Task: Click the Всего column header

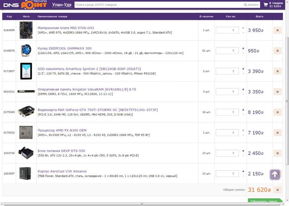Action: pyautogui.click(x=259, y=17)
